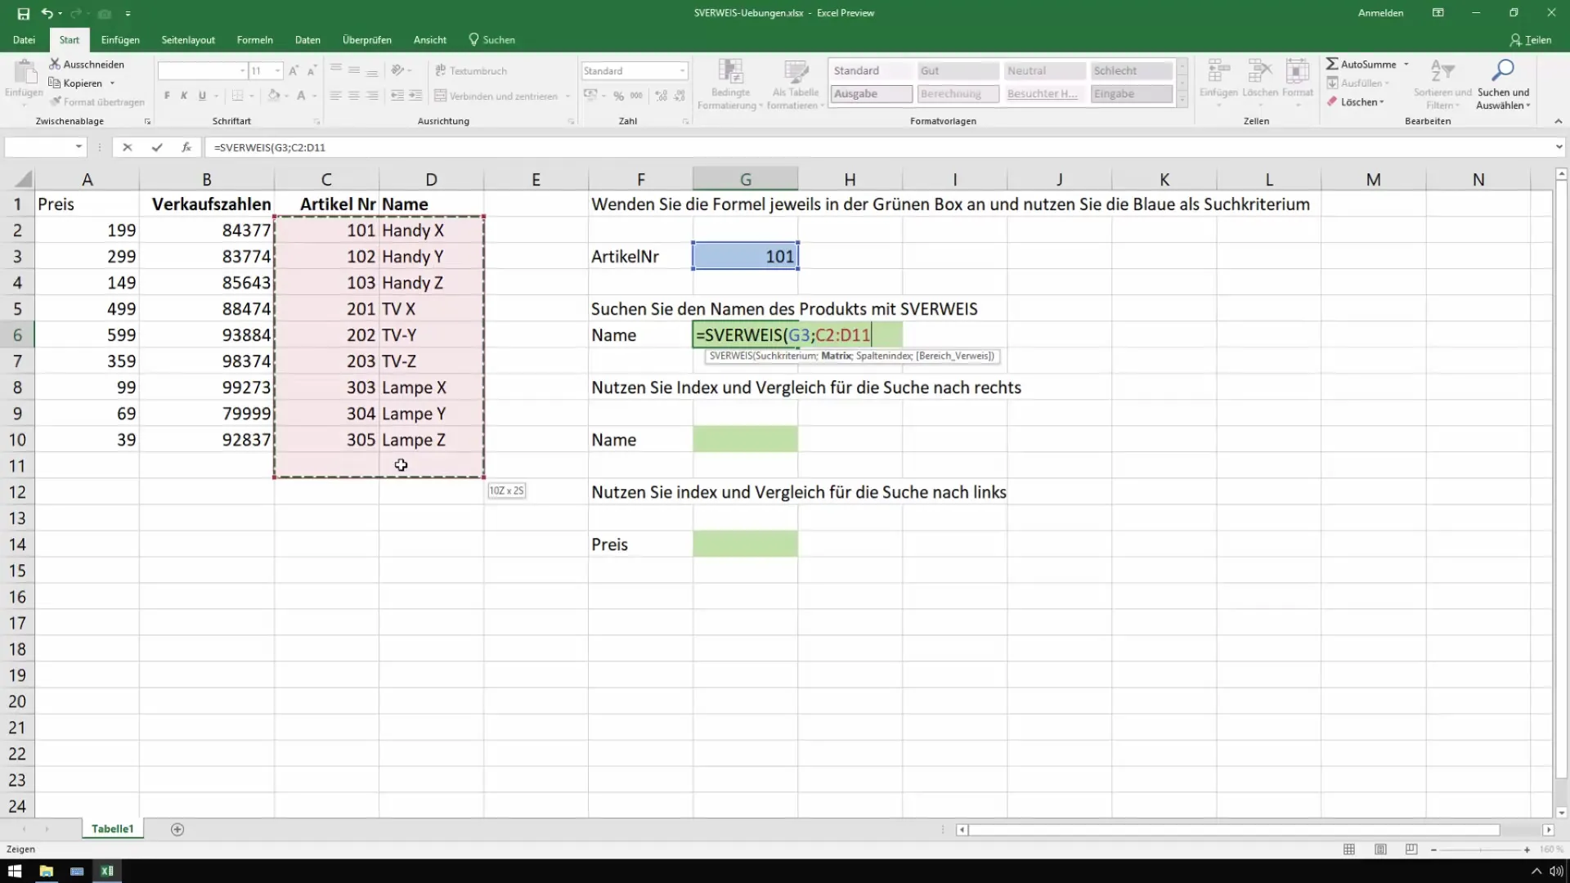Switch to Page Layout view icon
The image size is (1570, 883).
(1380, 849)
